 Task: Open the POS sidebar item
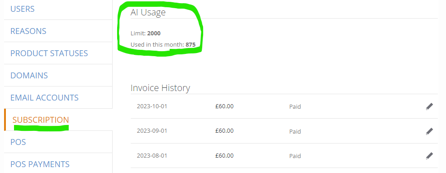pos(18,142)
